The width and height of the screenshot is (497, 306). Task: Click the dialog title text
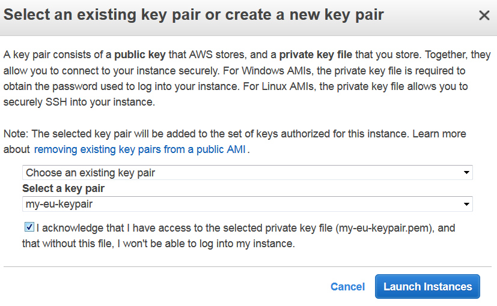194,15
